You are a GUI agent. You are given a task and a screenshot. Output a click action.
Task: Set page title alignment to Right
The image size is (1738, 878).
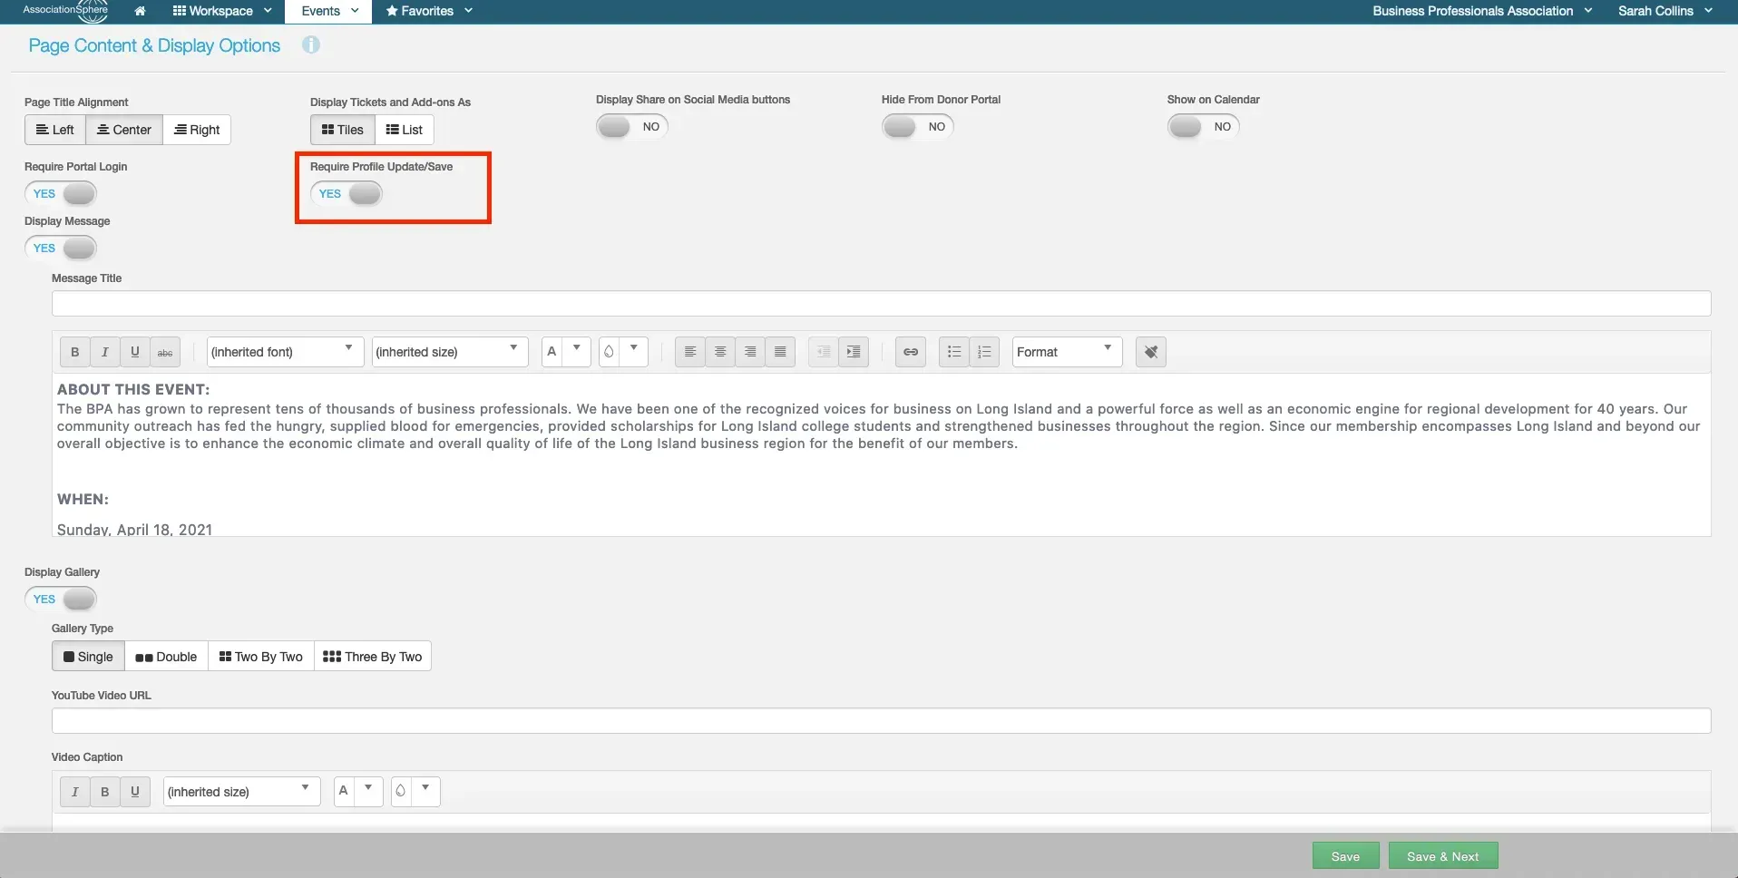point(197,130)
